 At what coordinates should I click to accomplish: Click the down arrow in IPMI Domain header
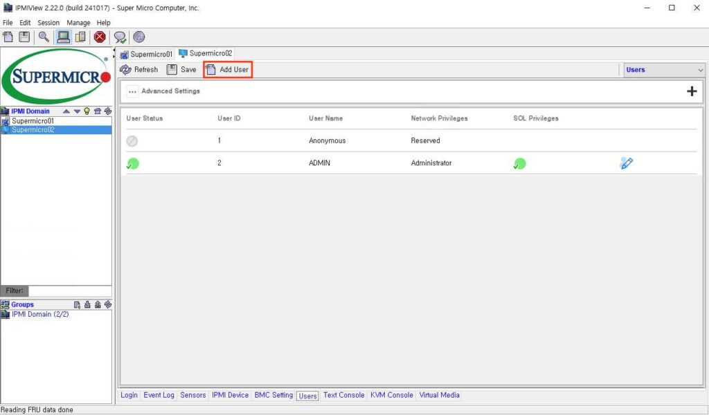click(77, 111)
